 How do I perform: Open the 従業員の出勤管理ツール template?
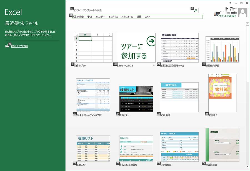point(179,48)
